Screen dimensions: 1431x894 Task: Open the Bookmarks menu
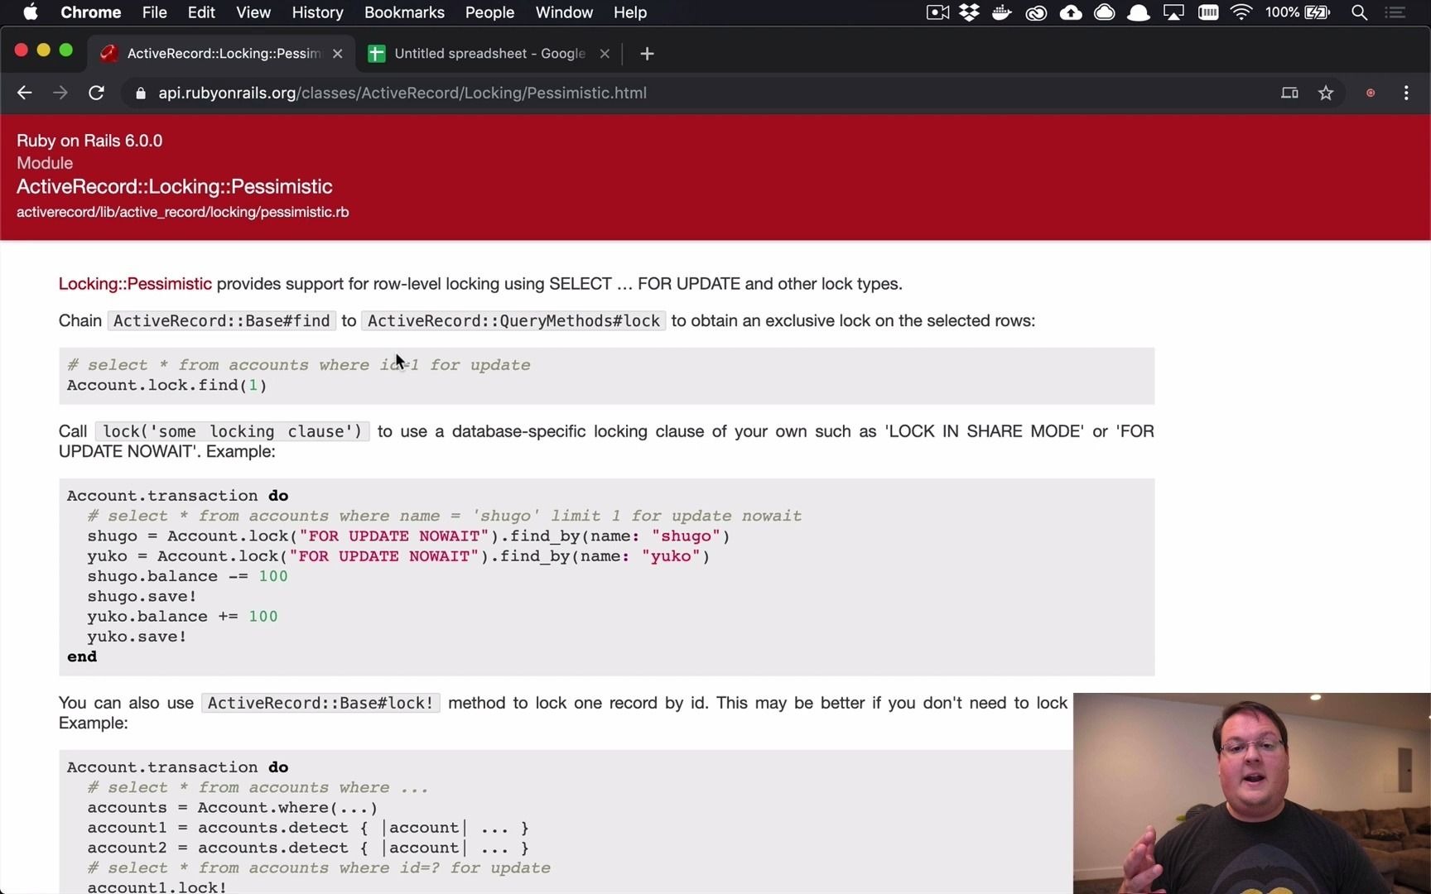[404, 12]
